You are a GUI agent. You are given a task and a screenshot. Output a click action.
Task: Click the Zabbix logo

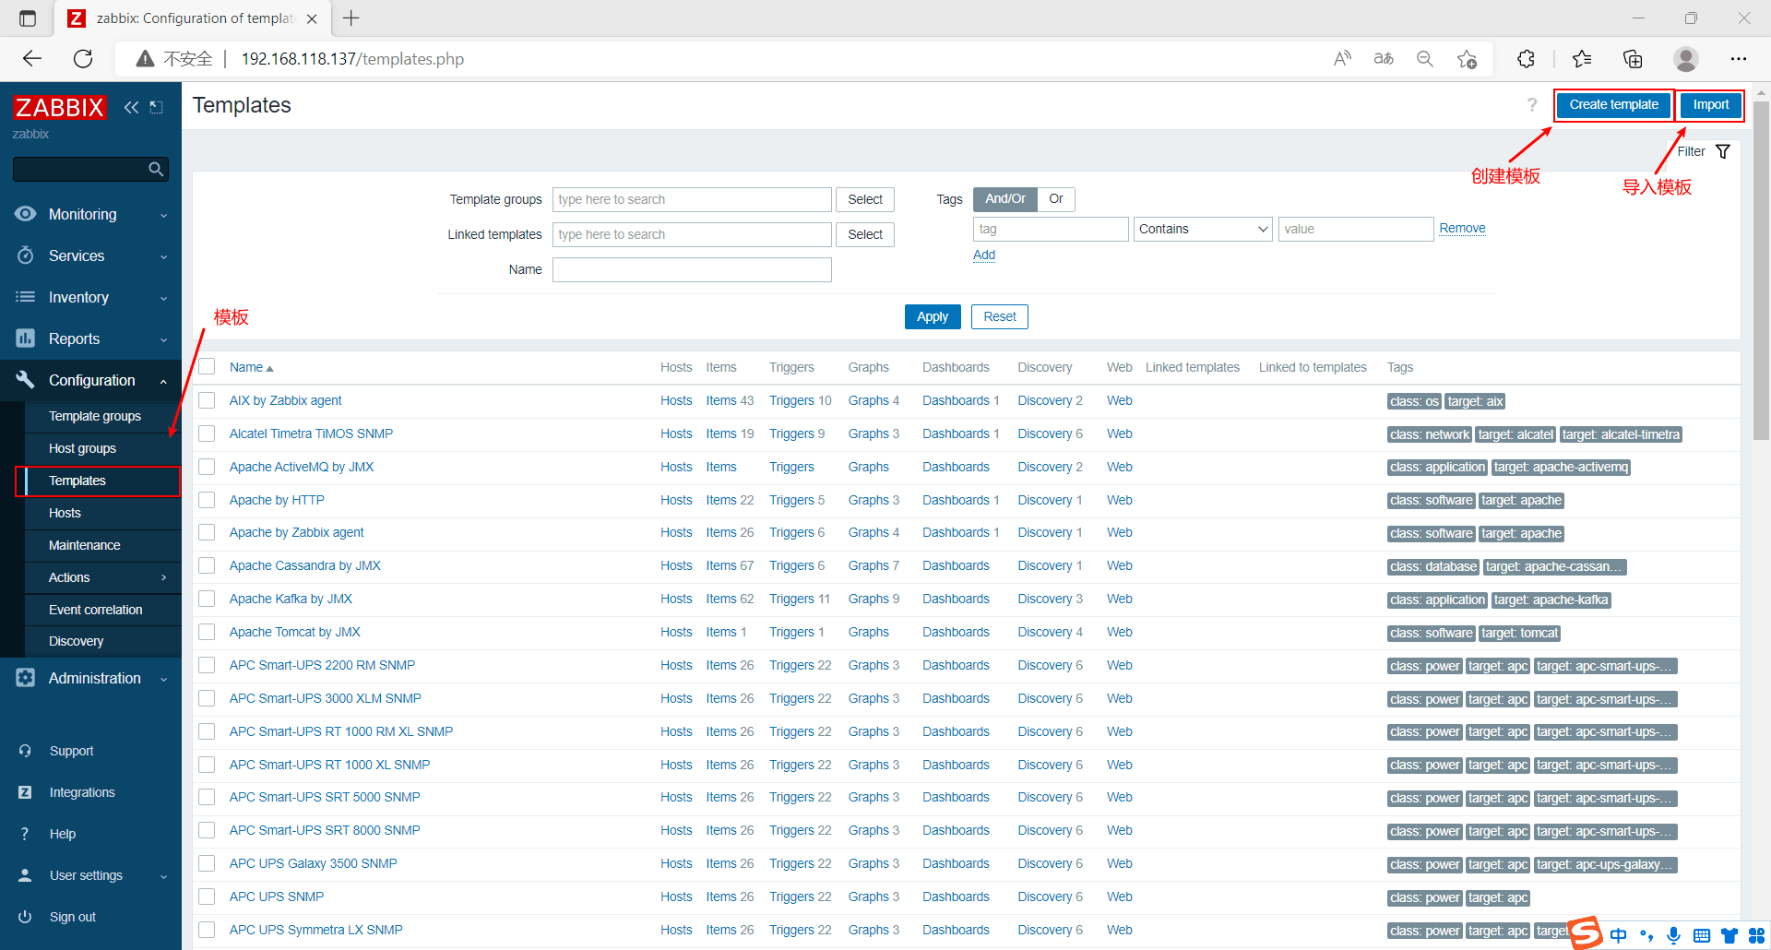pos(59,107)
